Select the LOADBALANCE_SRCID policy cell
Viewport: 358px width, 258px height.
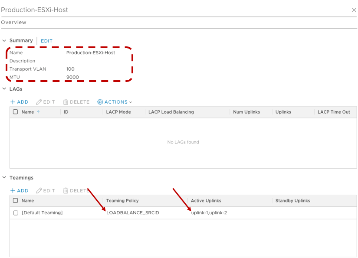132,213
